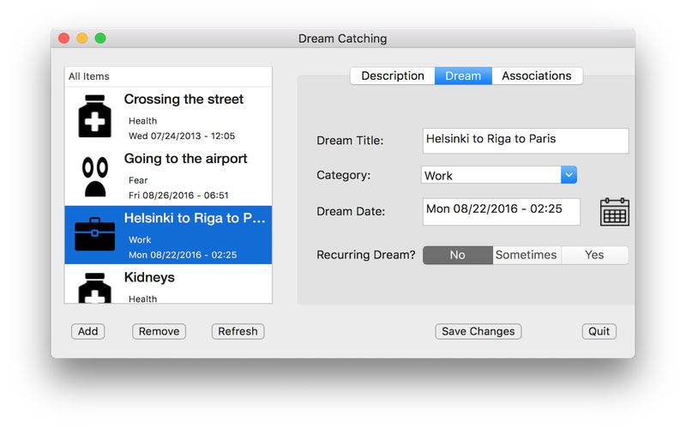Click the Add button
Image resolution: width=686 pixels, height=429 pixels.
(x=88, y=331)
